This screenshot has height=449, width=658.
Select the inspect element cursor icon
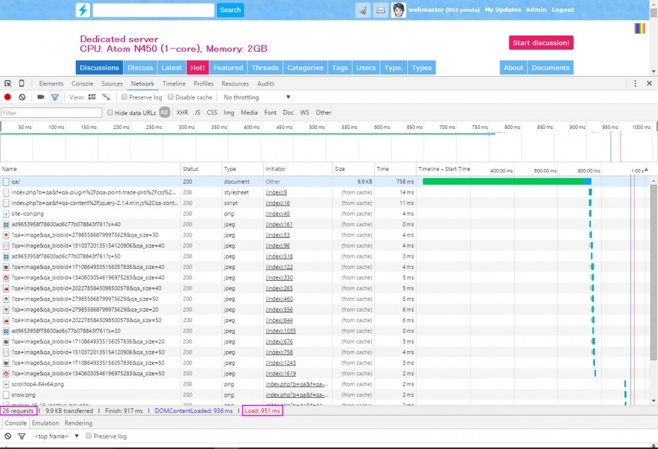point(8,83)
